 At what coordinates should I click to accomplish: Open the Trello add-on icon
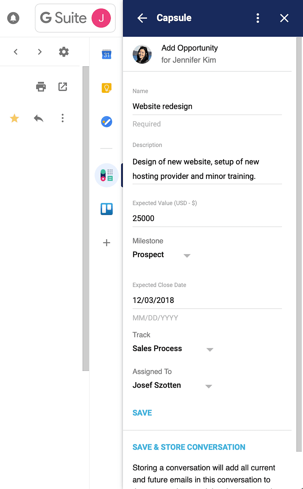point(107,209)
